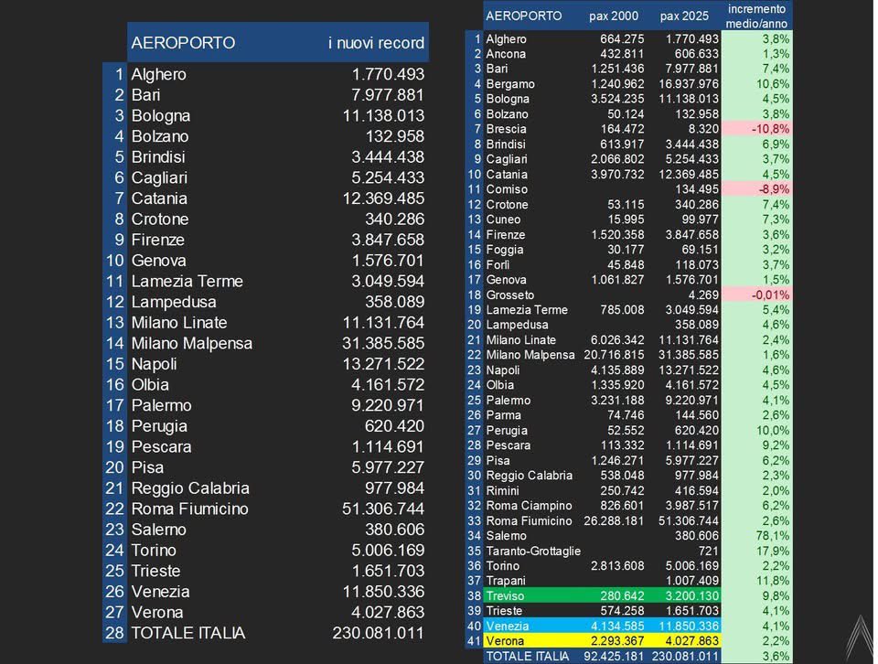Select 31.385.585 in the 'i nuovi record' table

pyautogui.click(x=383, y=343)
